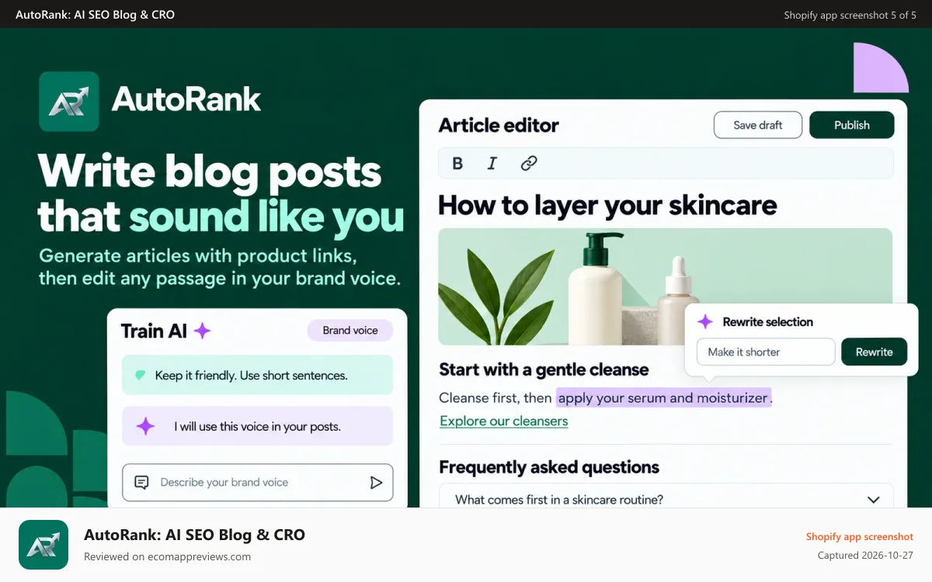Click the footer title 'AutoRank: AI SEO Blog & CRO'
The height and width of the screenshot is (582, 932).
[194, 535]
